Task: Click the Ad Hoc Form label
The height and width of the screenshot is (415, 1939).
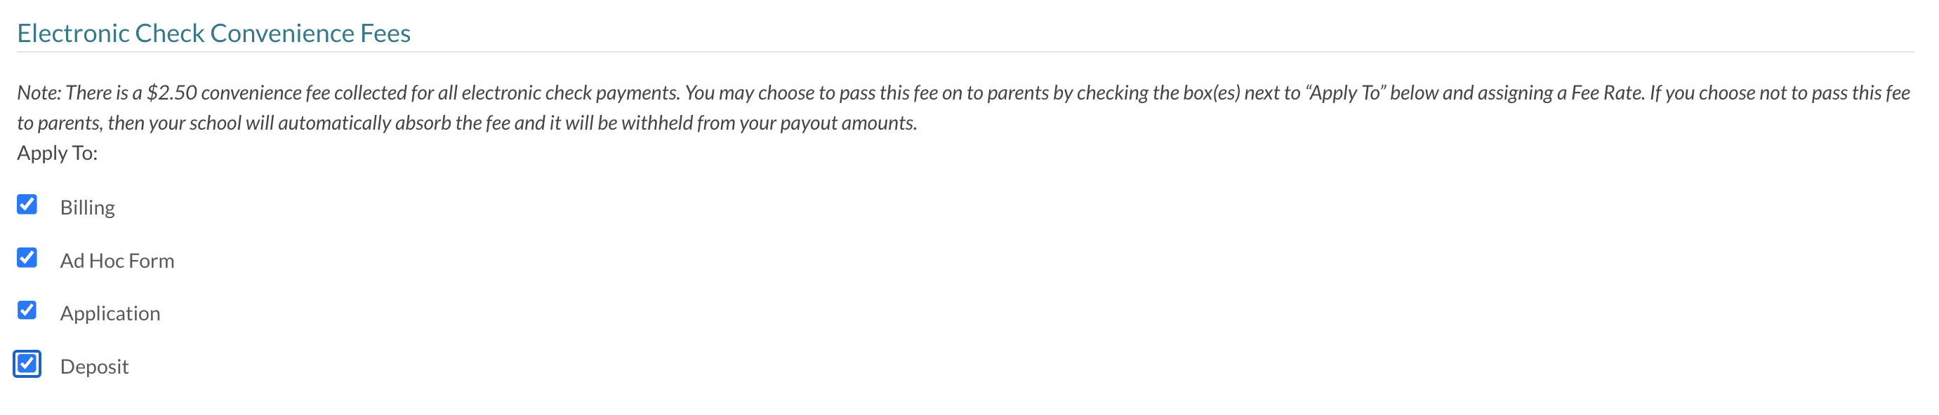Action: (117, 261)
